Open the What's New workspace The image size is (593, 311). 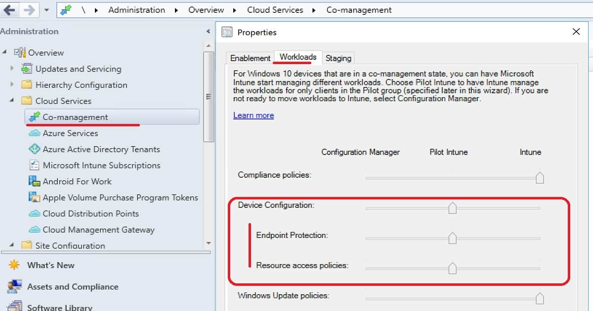[x=50, y=265]
